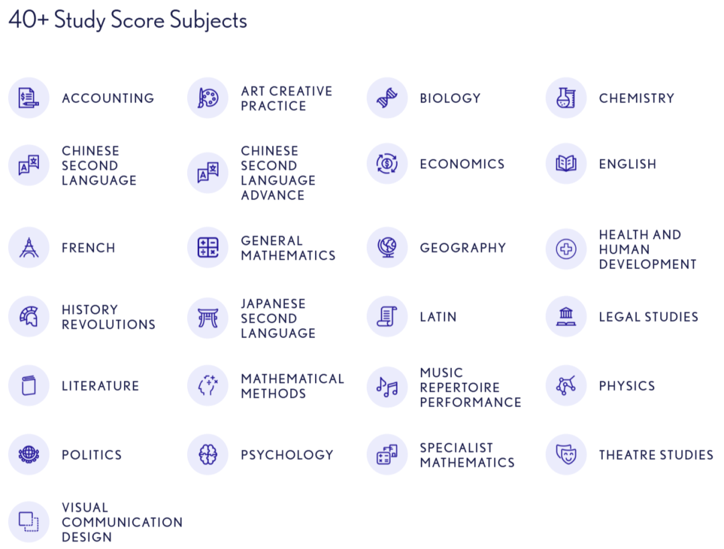Open the Visual Communication Design link
This screenshot has width=724, height=549.
tap(122, 522)
